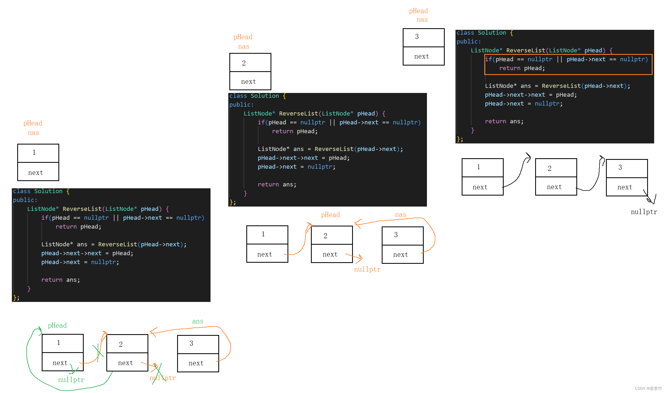
Task: Click node "2" in the black-arrow linked list
Action: (x=556, y=177)
